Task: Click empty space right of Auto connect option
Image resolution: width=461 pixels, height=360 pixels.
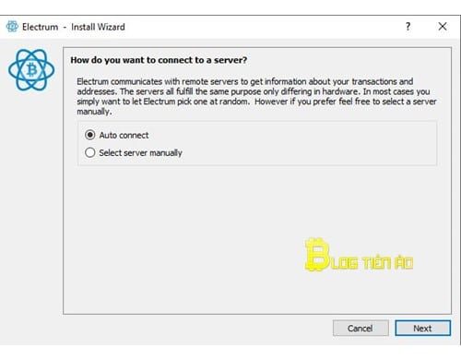Action: click(292, 135)
